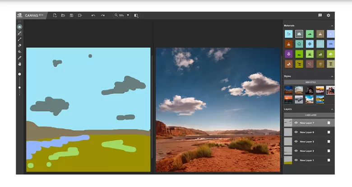The width and height of the screenshot is (352, 187).
Task: Click the current cloud material indicator in toolbox
Action: pos(19,27)
